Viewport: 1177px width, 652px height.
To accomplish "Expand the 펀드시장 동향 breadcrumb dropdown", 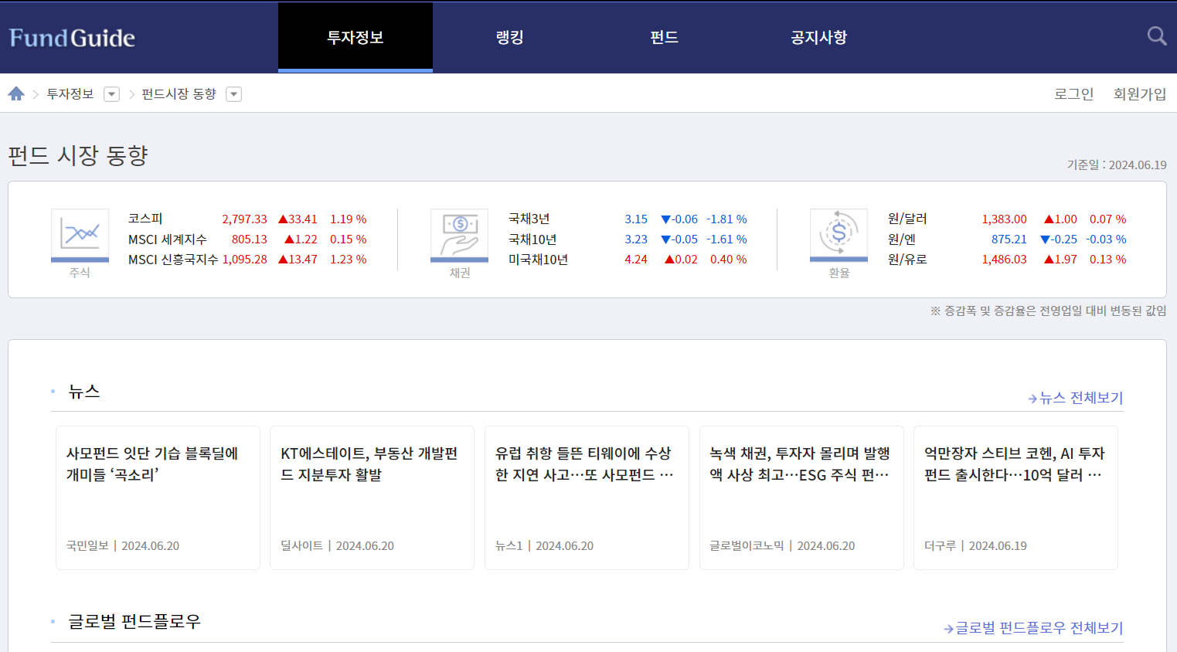I will [233, 93].
